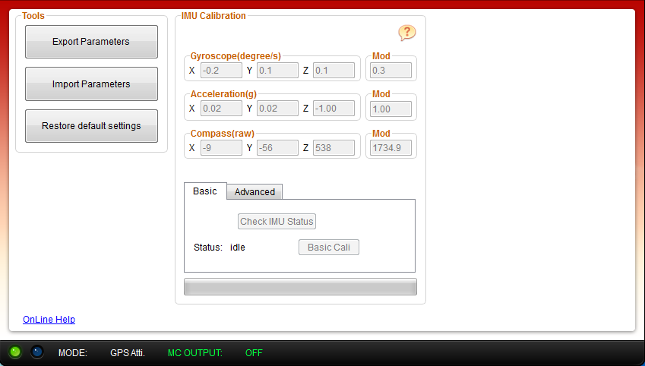Click the Gyroscope Y value field
The width and height of the screenshot is (645, 366).
(277, 71)
